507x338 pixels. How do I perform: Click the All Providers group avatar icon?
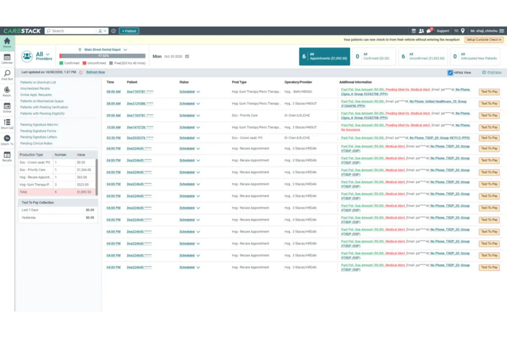27,56
